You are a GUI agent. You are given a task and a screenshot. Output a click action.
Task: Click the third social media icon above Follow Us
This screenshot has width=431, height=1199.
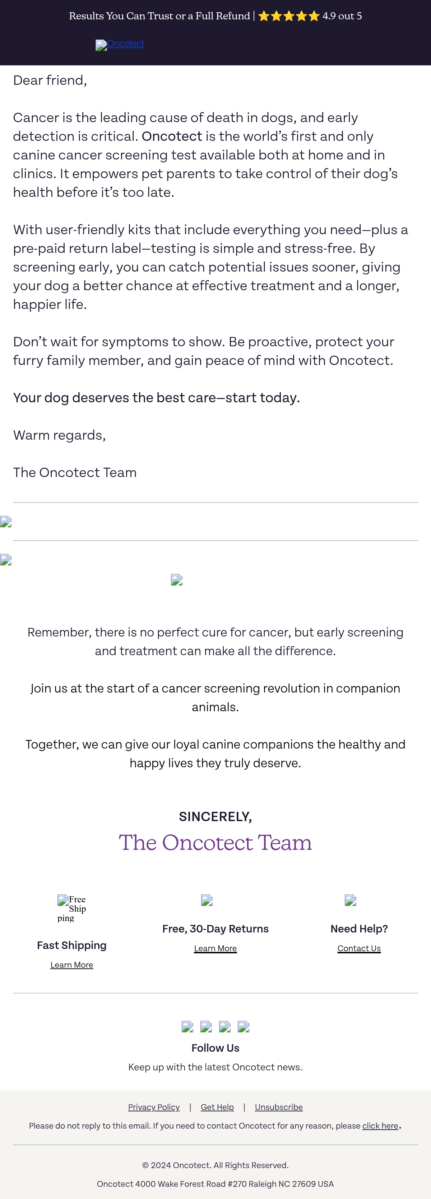(225, 1026)
